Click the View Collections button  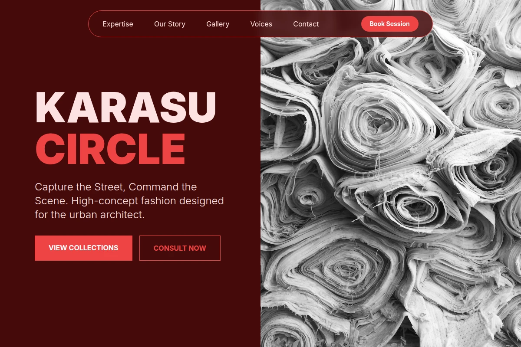click(x=83, y=248)
